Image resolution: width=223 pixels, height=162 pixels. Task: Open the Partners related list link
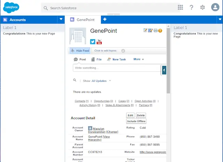[x=146, y=105]
